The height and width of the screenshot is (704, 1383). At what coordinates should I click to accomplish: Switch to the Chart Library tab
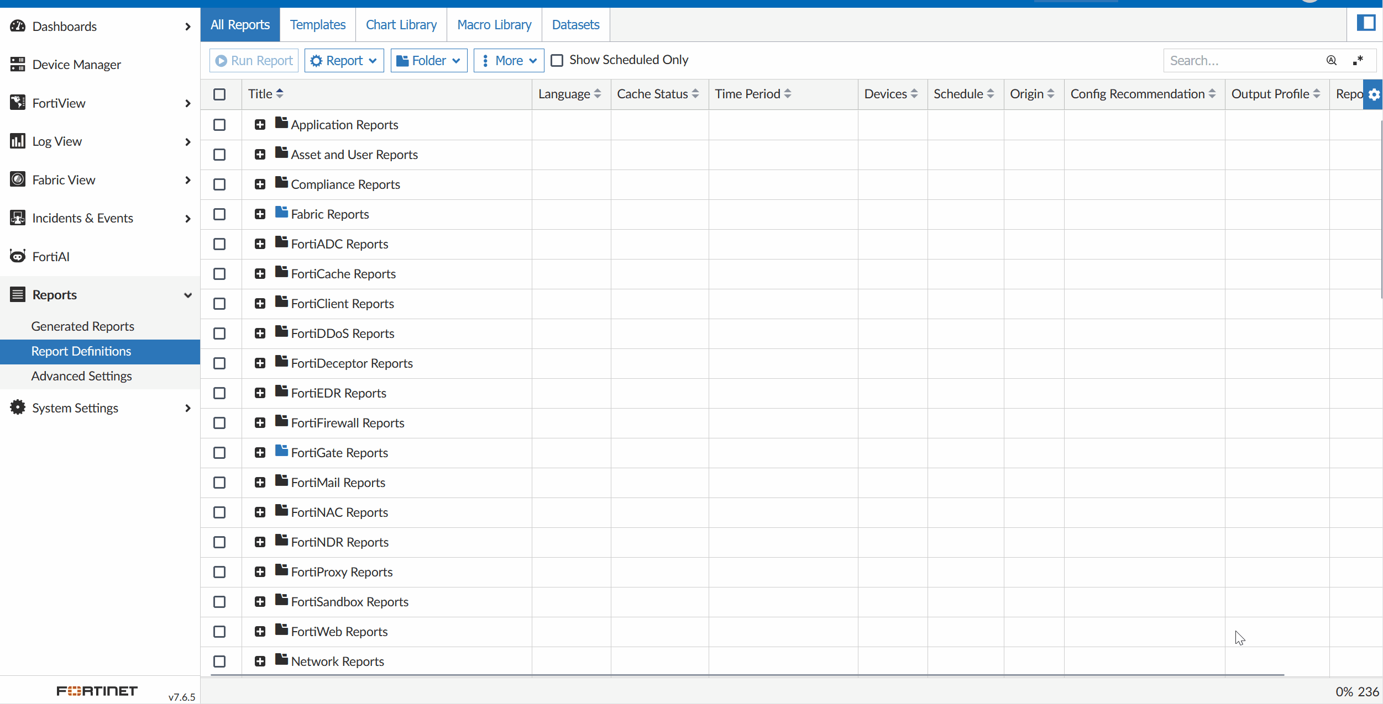(x=401, y=25)
